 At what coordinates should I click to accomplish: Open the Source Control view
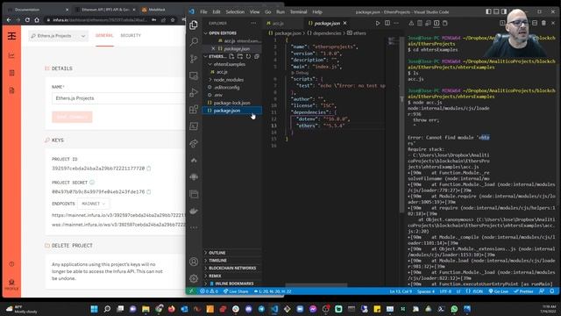coord(194,59)
